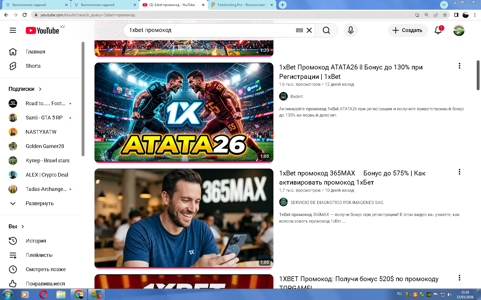481x300 pixels.
Task: Reload the current page
Action: coord(25,15)
